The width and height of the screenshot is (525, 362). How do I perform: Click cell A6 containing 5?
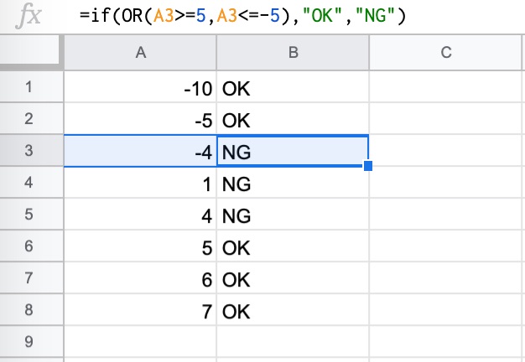pos(140,246)
